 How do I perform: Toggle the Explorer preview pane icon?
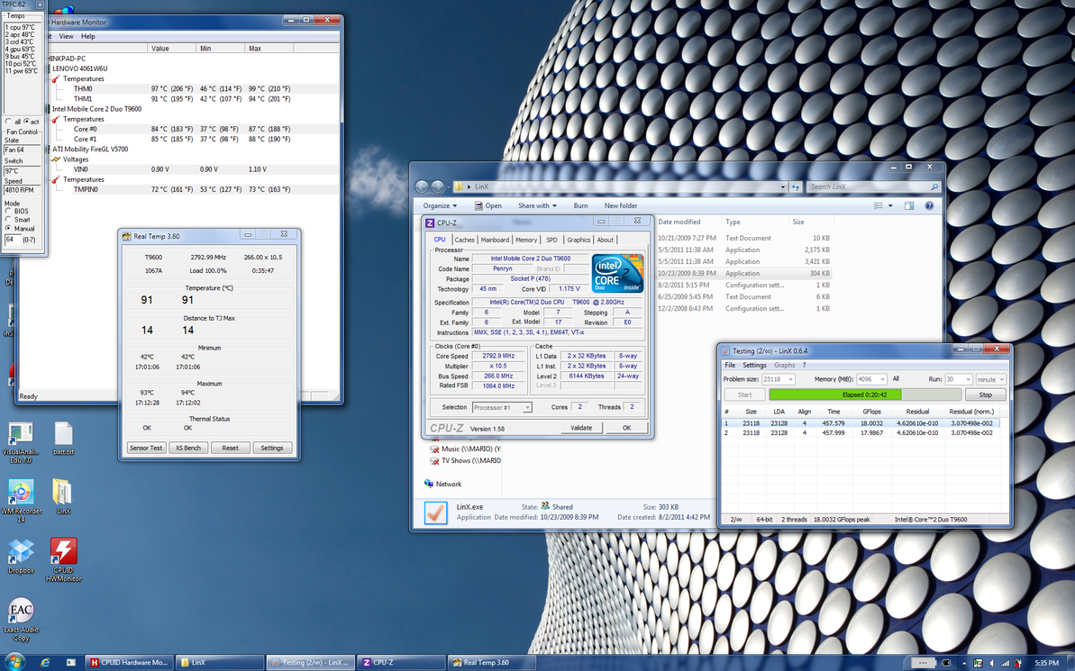(909, 205)
